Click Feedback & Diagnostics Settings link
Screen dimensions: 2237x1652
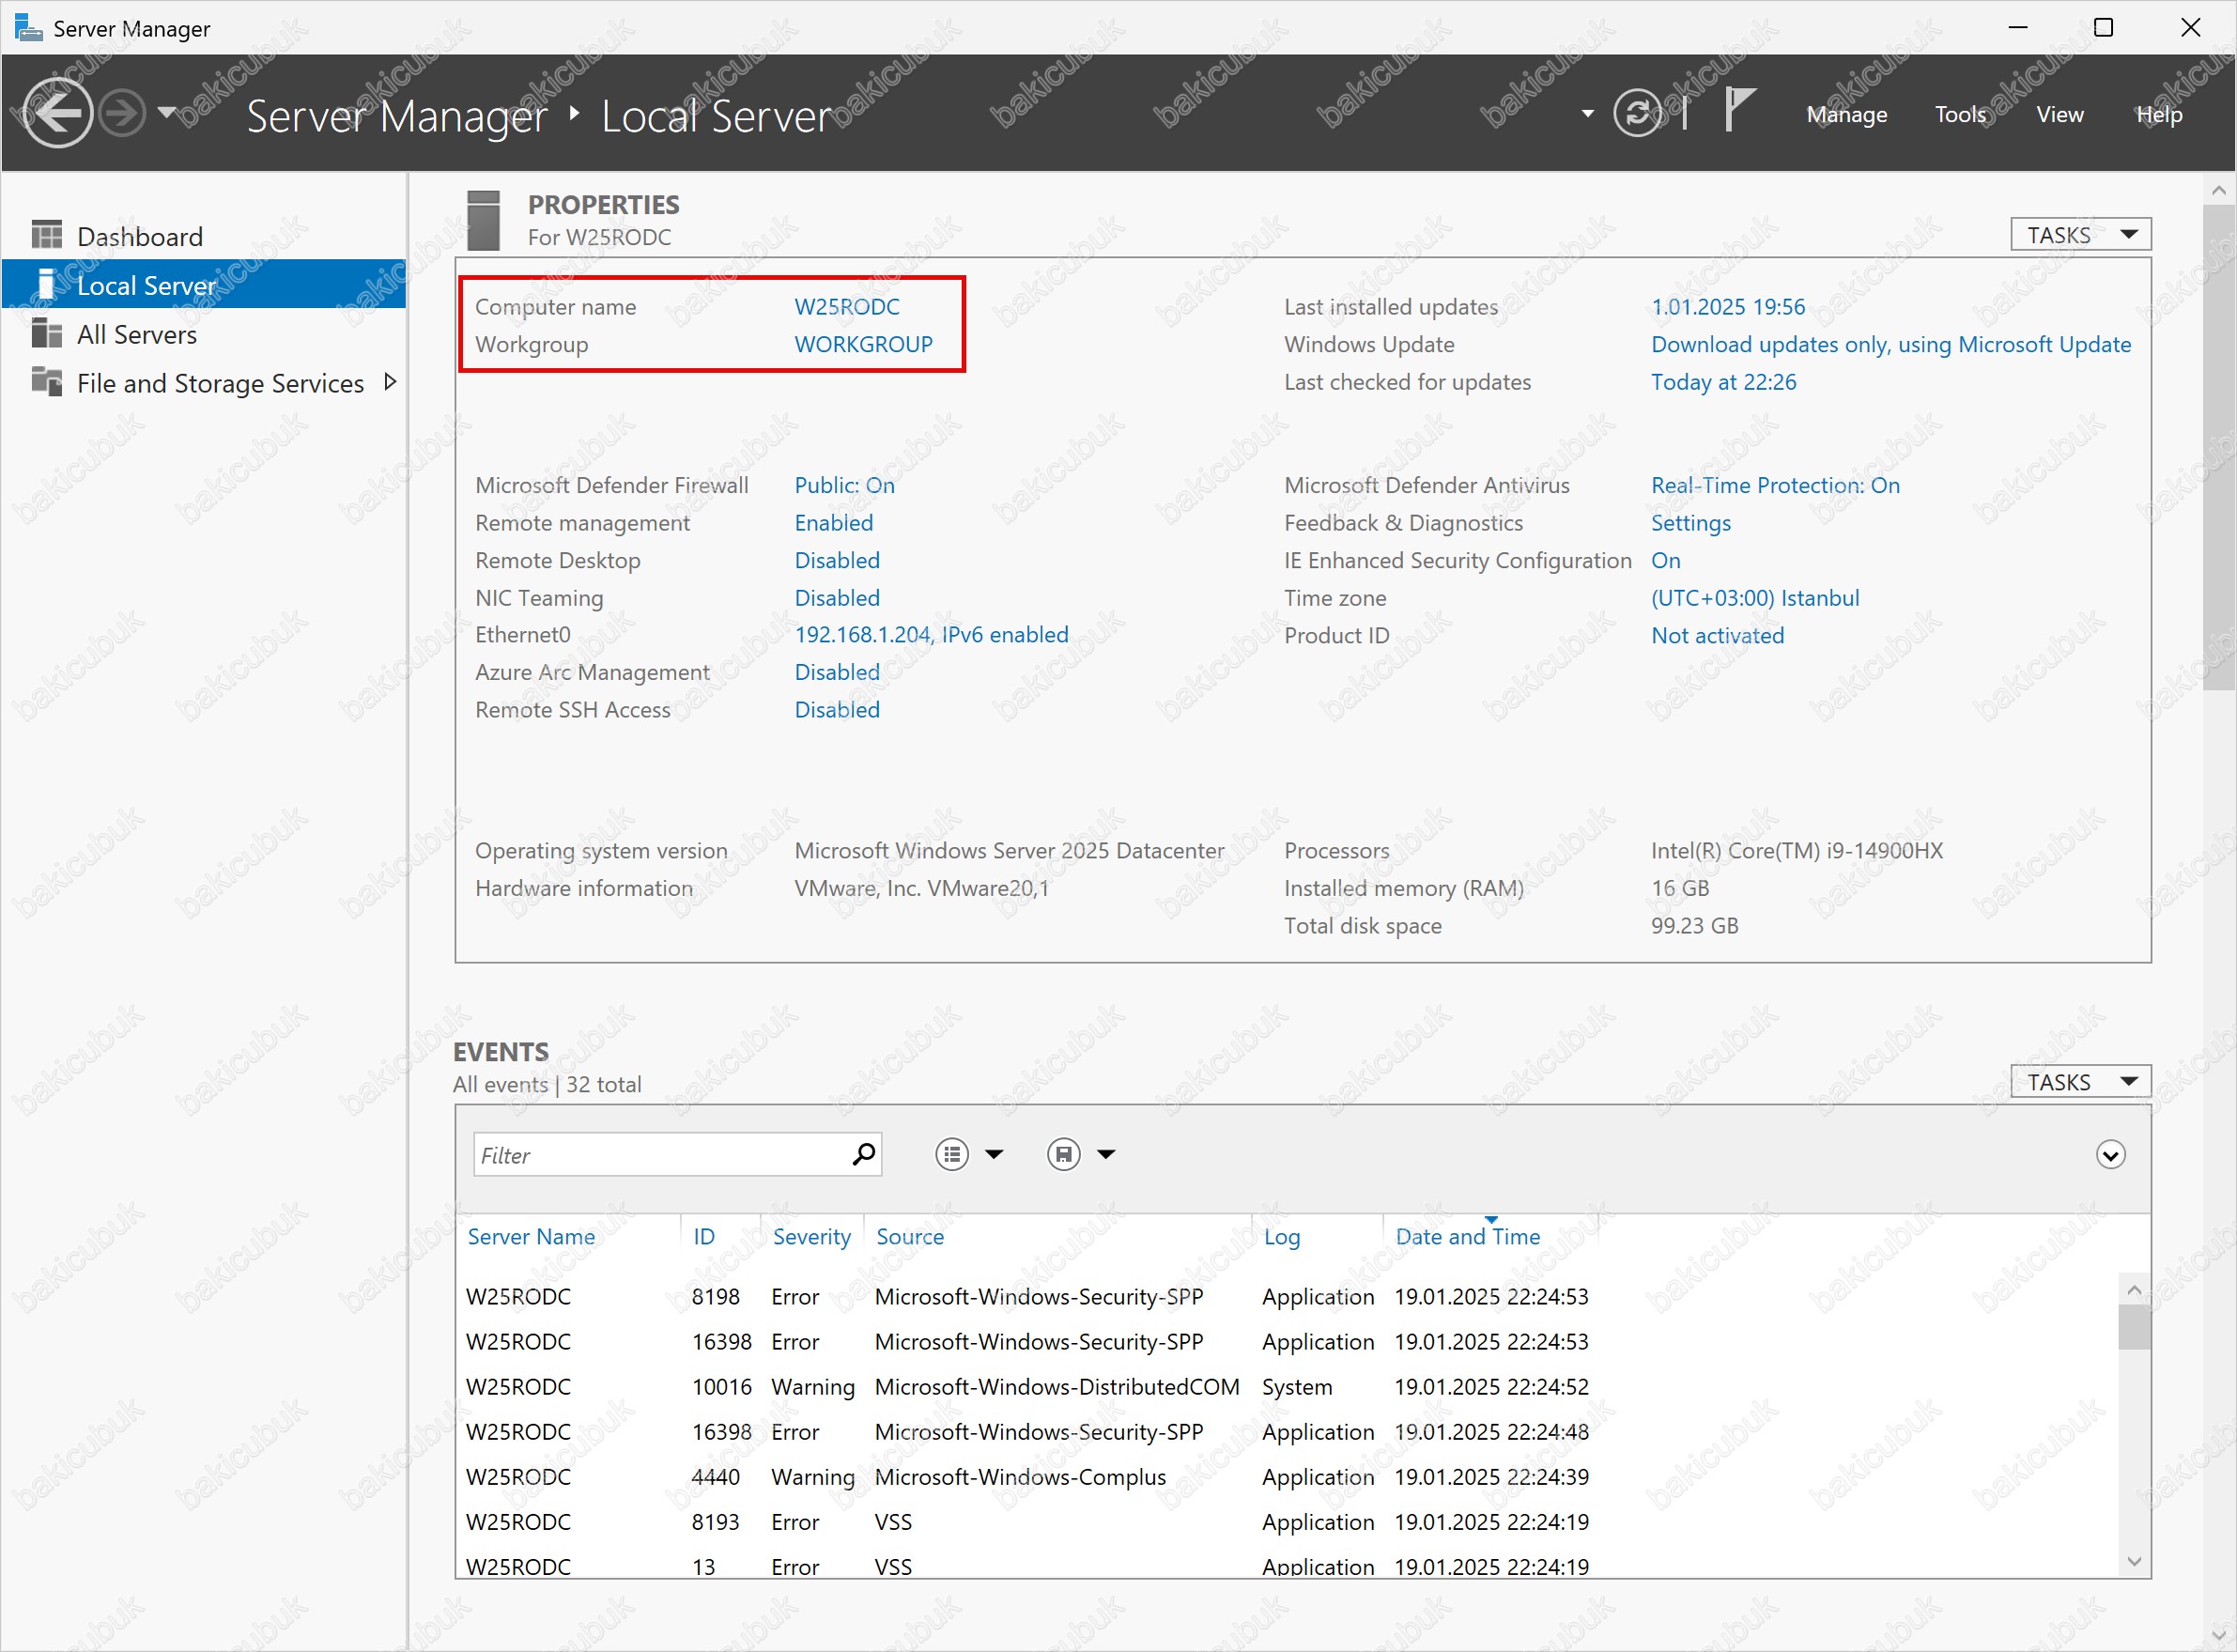pyautogui.click(x=1690, y=523)
